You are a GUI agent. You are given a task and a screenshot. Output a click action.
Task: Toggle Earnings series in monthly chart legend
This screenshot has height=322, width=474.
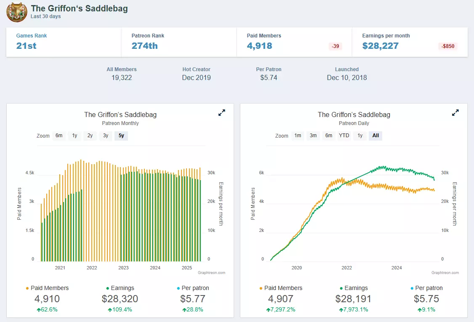tap(120, 288)
